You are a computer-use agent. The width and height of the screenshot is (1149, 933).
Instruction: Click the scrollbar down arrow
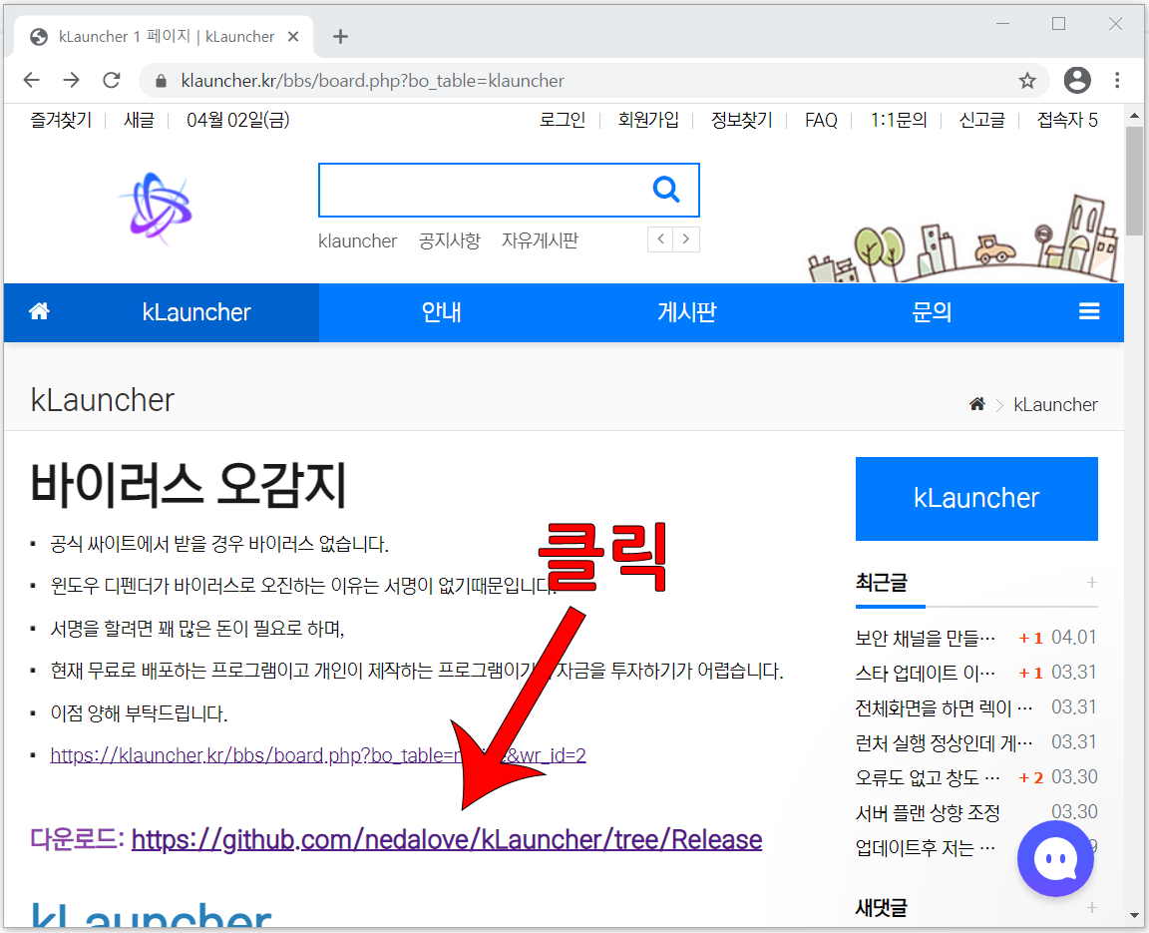click(1134, 915)
